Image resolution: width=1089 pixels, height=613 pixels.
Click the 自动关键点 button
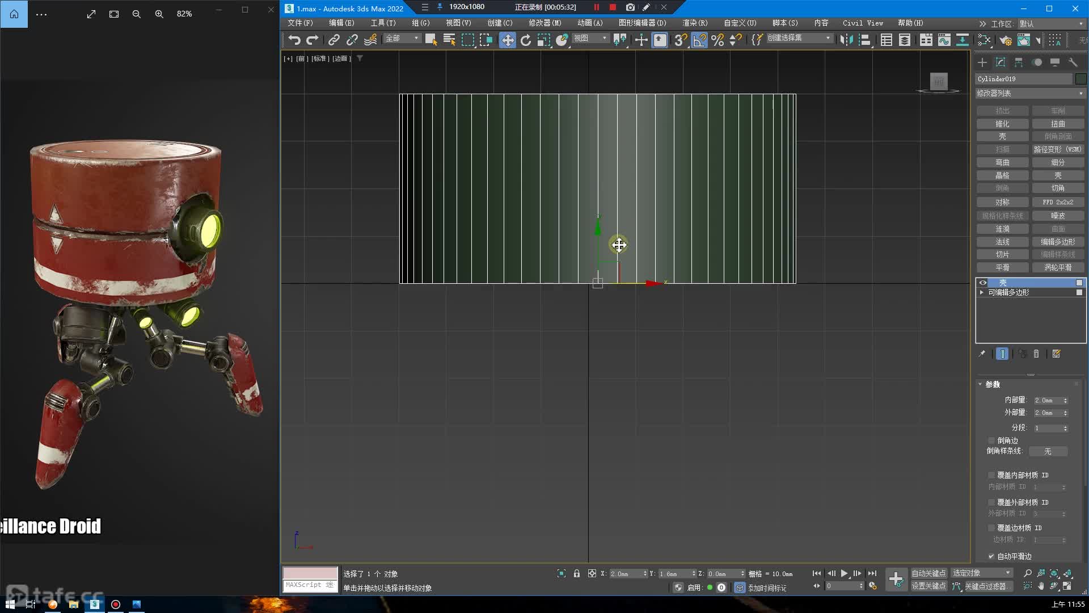pos(928,573)
